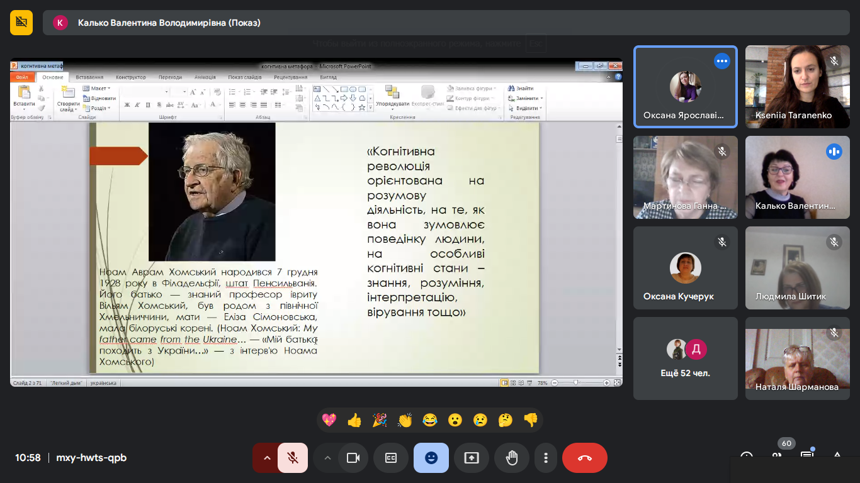Switch to Slide Sorter view
Viewport: 860px width, 483px height.
[x=513, y=382]
